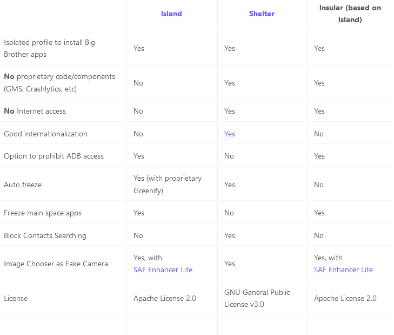Open the Island link in table header
The image size is (394, 335).
click(x=171, y=14)
